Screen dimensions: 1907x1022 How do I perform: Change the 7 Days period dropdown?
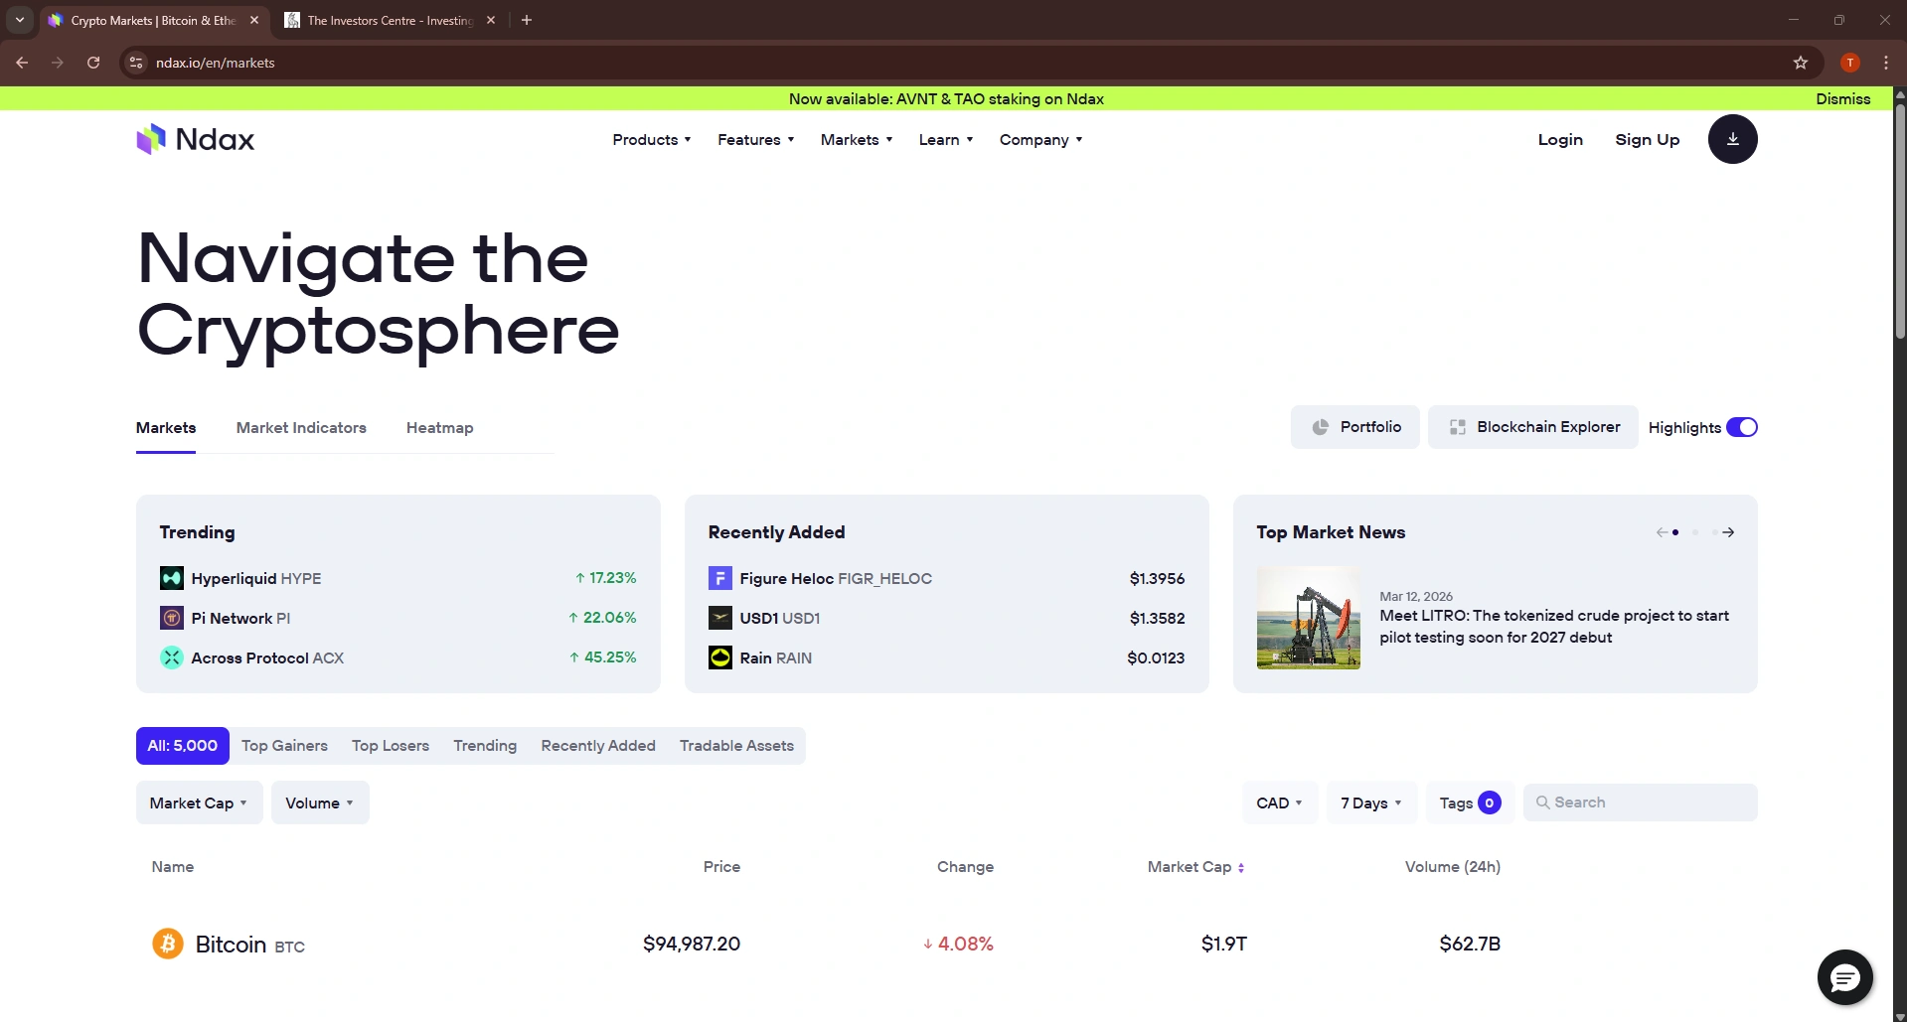(x=1371, y=803)
